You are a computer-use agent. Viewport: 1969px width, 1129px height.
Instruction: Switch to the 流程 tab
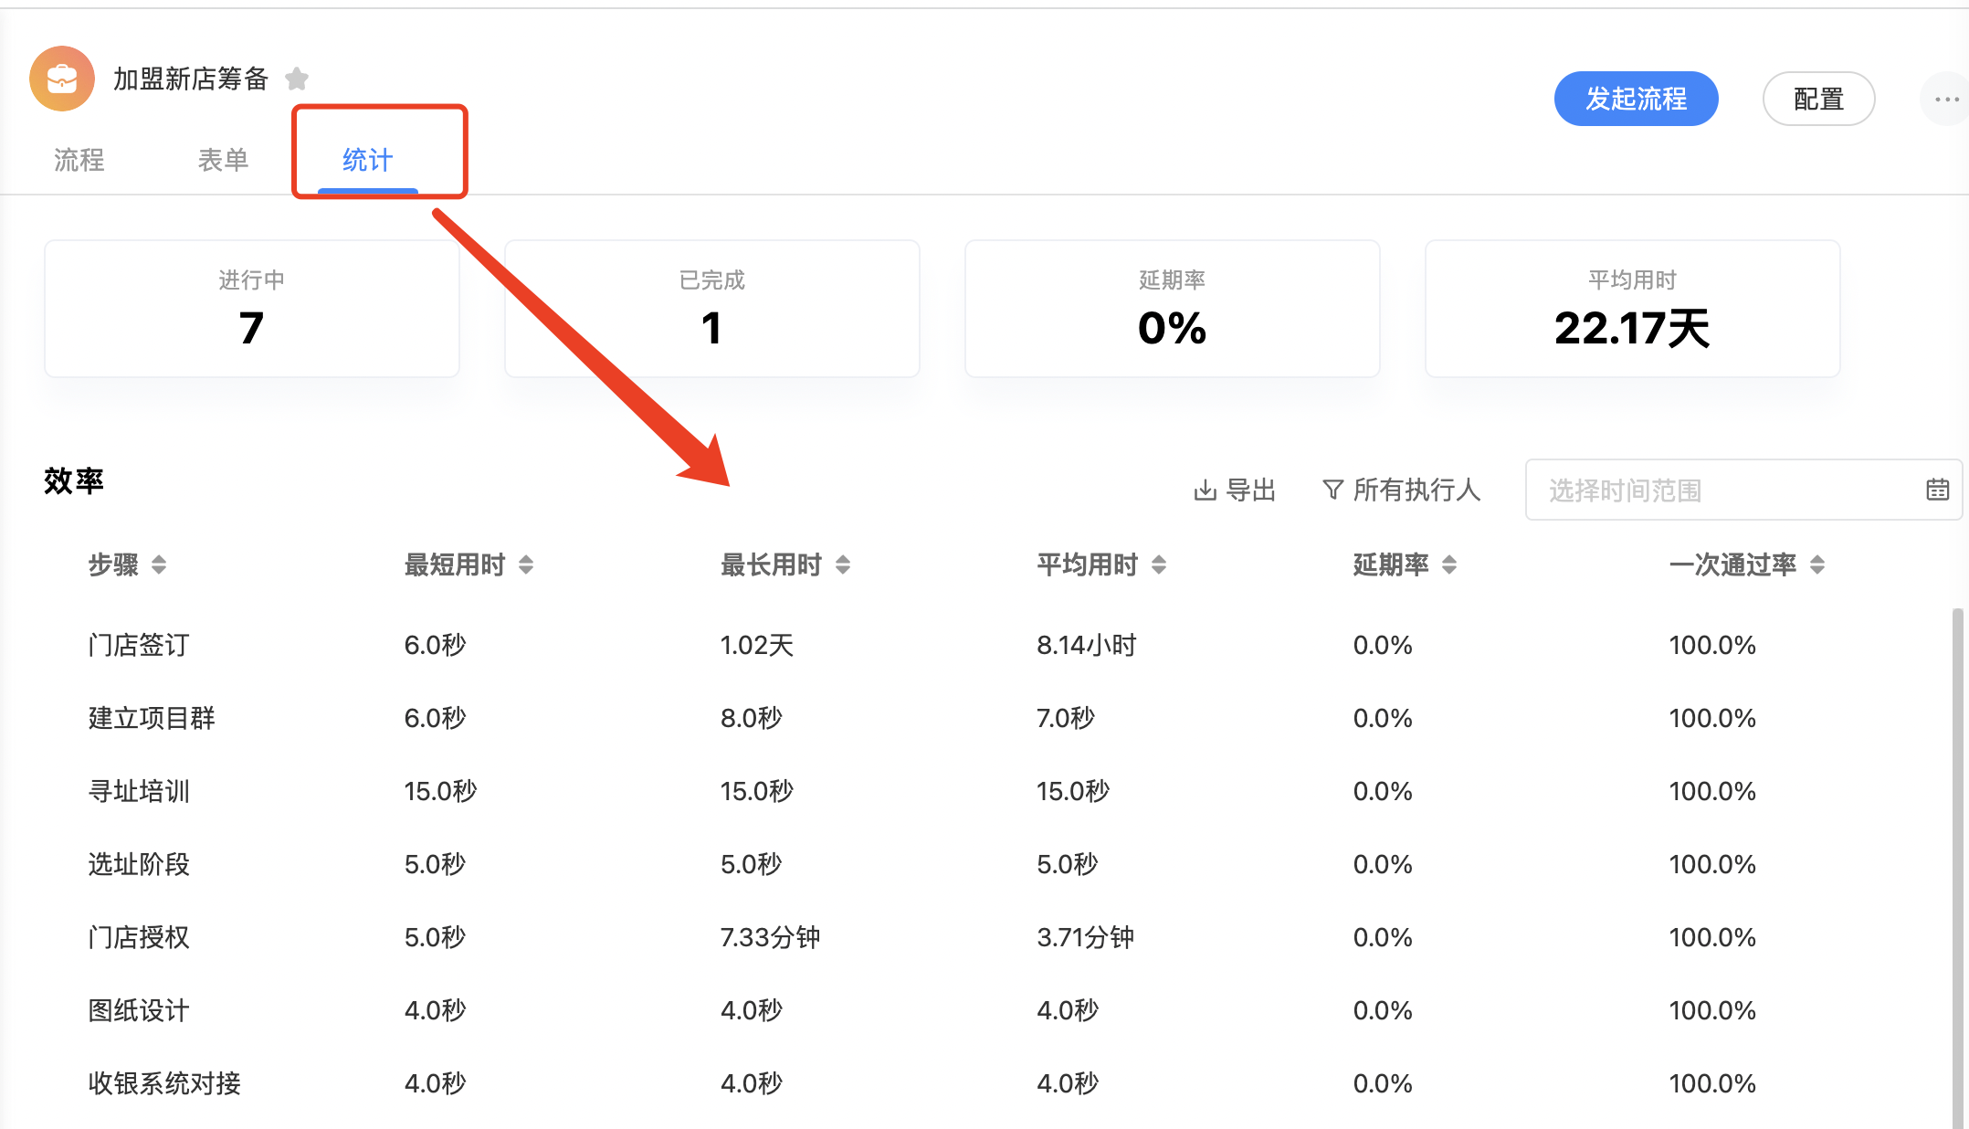coord(79,160)
